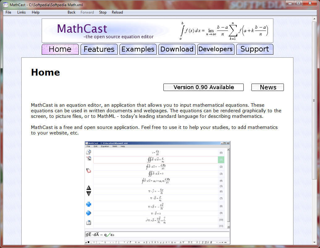
Task: Reload the current page
Action: tap(117, 12)
